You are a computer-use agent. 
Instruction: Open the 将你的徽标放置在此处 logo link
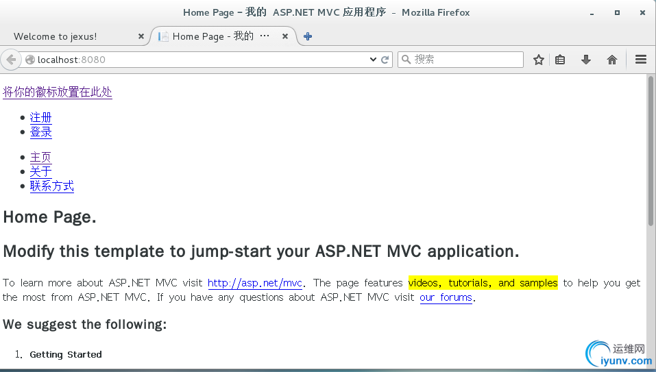pos(58,92)
